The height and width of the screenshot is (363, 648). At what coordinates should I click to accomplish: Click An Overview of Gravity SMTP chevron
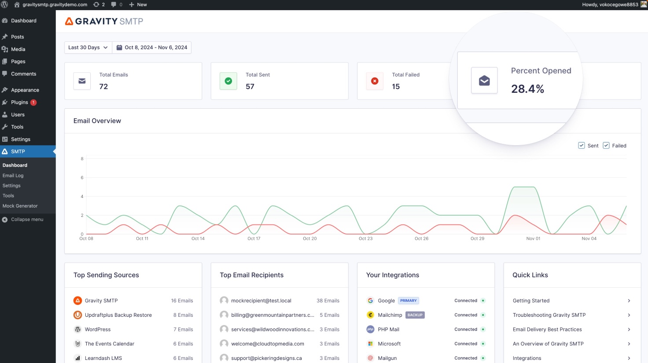click(629, 344)
